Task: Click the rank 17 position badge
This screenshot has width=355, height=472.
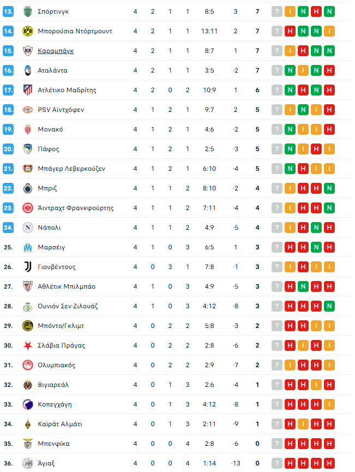Action: 8,90
